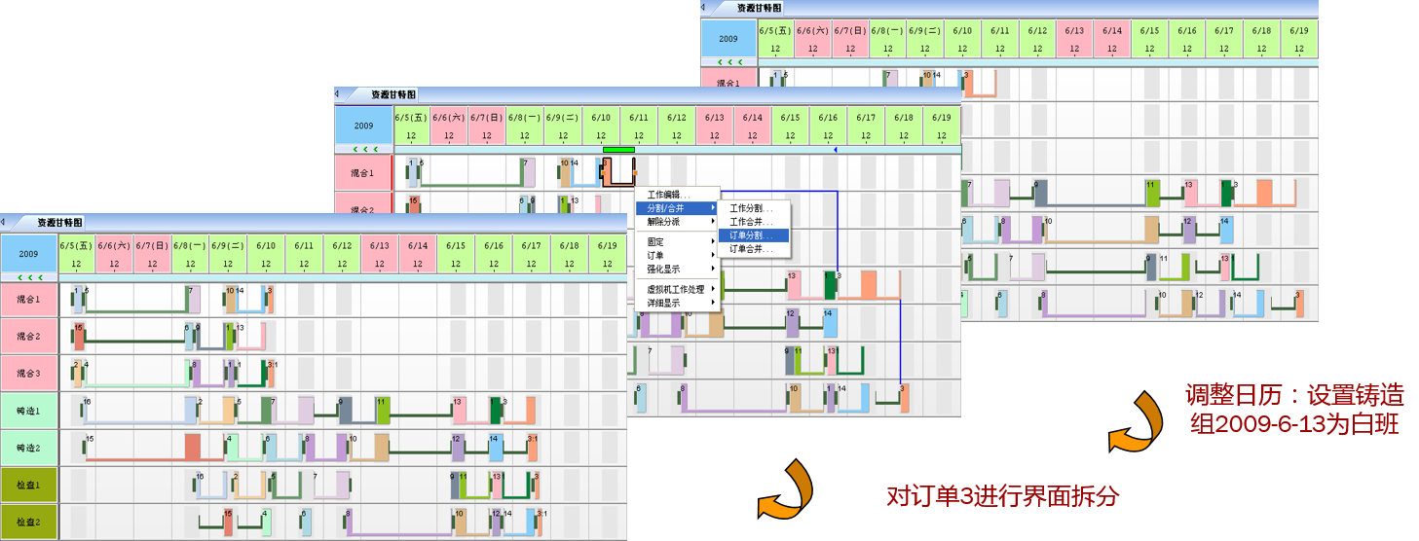Pick 订单合并... from the submenu
Viewport: 1419px width, 541px height.
click(752, 249)
